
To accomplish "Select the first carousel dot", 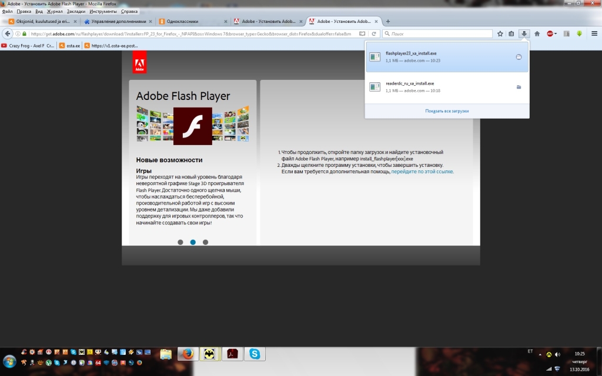I will click(180, 242).
